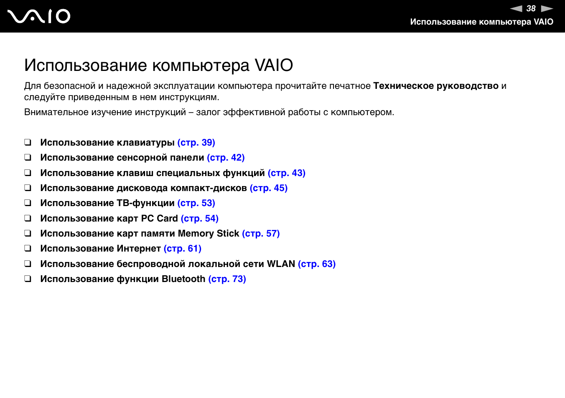Open link (стр. 73) for Bluetooth function
The width and height of the screenshot is (565, 398).
[x=227, y=279]
